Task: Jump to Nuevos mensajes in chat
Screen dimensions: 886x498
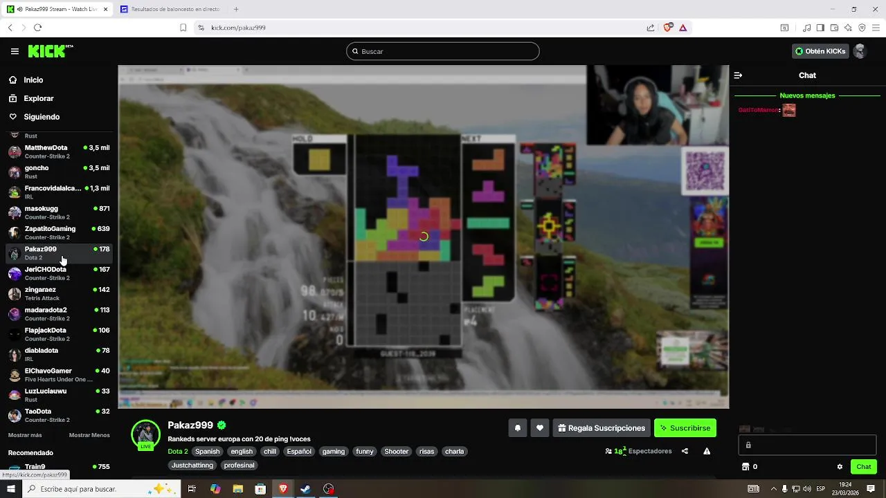Action: (x=807, y=95)
